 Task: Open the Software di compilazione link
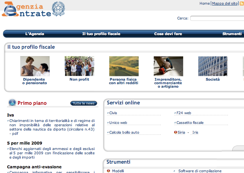point(200,171)
